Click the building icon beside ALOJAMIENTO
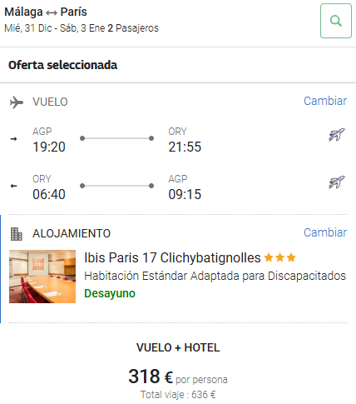 coord(17,234)
